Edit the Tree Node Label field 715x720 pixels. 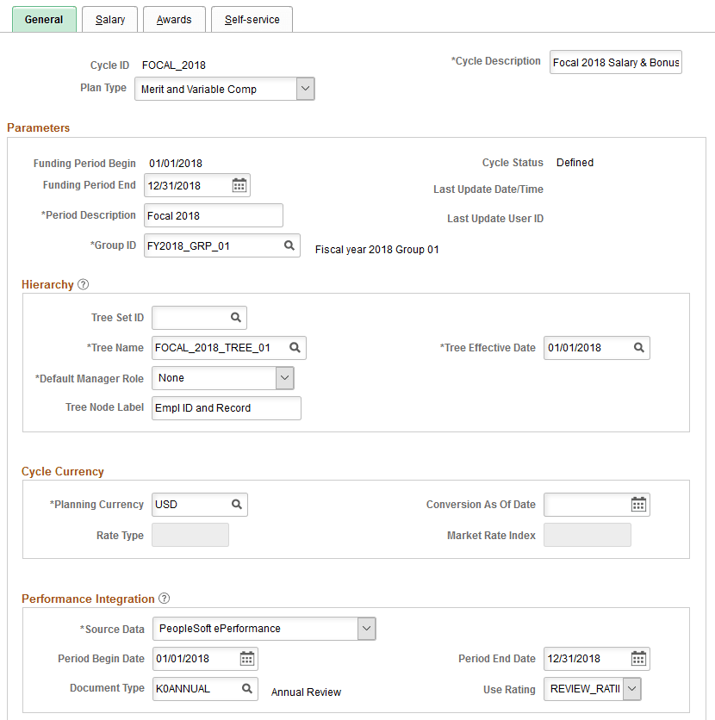tap(226, 407)
